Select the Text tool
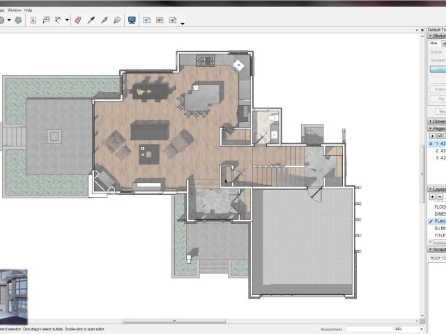The image size is (446, 334). click(33, 20)
